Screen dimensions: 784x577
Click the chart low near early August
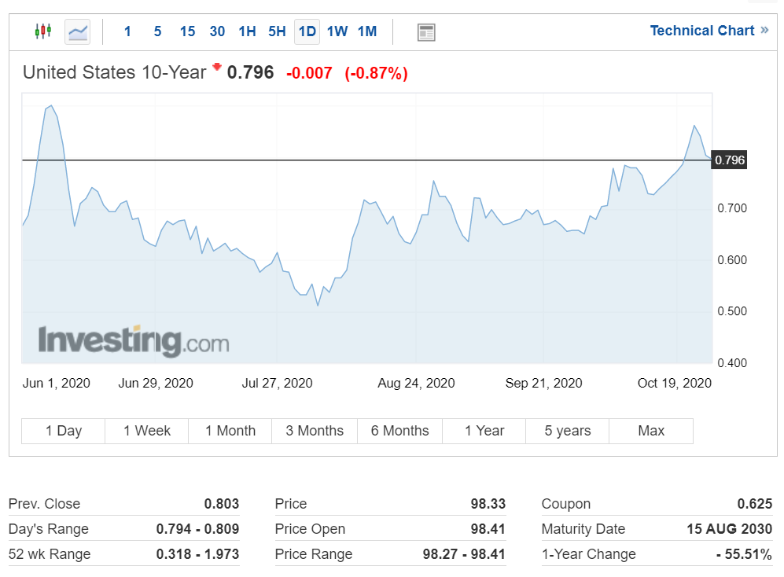coord(318,304)
